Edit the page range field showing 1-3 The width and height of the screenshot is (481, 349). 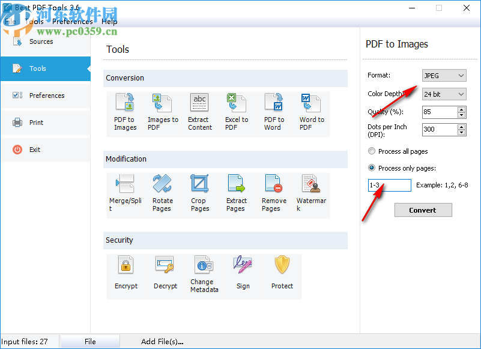389,186
